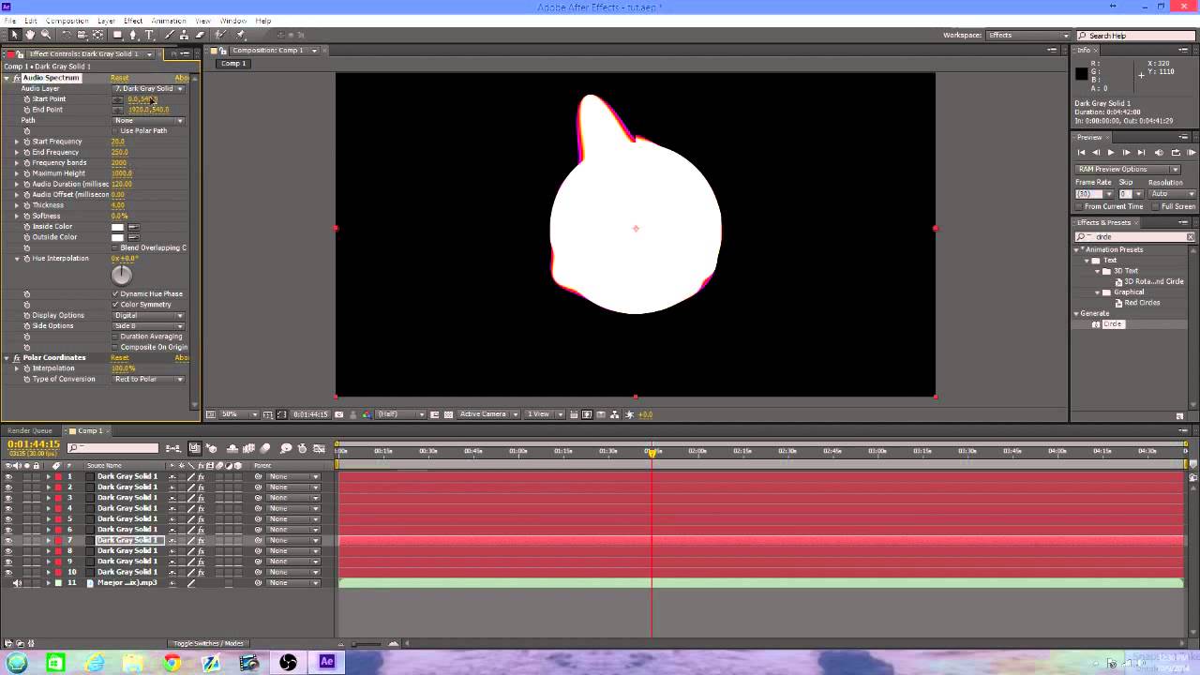Hide layer 10 using its eye icon

coord(8,572)
